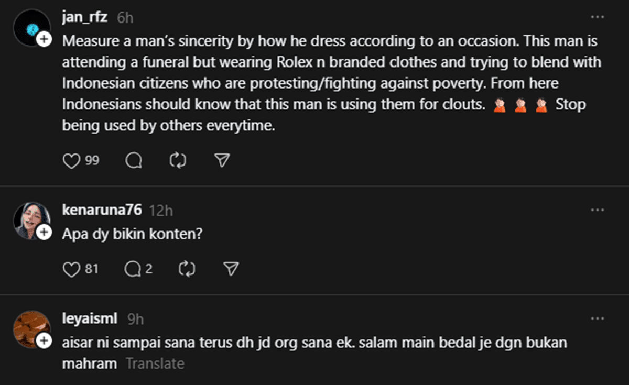Open more options on jan_rfz post
Image resolution: width=629 pixels, height=385 pixels.
point(598,17)
